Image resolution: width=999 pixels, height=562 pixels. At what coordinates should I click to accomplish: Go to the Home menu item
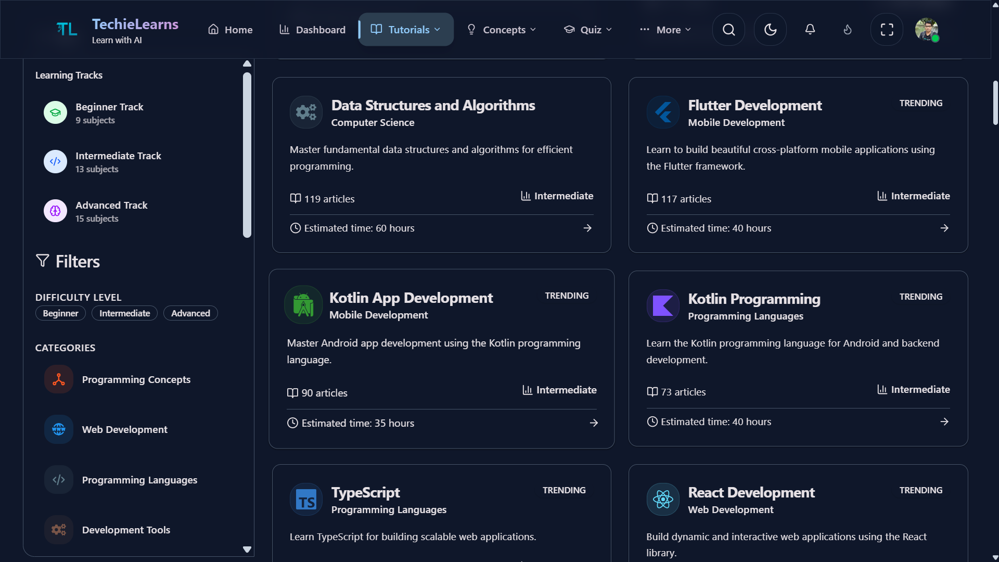pos(229,29)
